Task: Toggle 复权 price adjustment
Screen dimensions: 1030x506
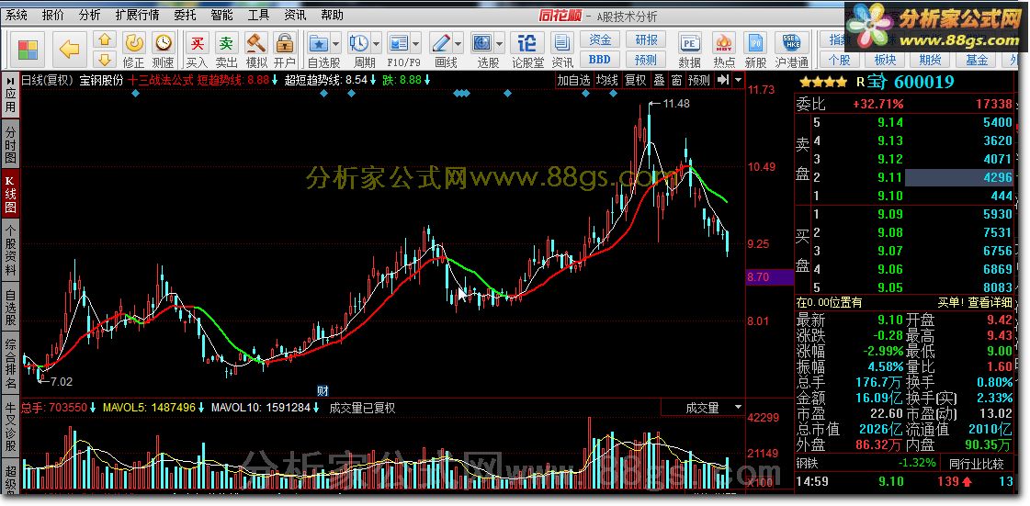Action: coord(635,80)
